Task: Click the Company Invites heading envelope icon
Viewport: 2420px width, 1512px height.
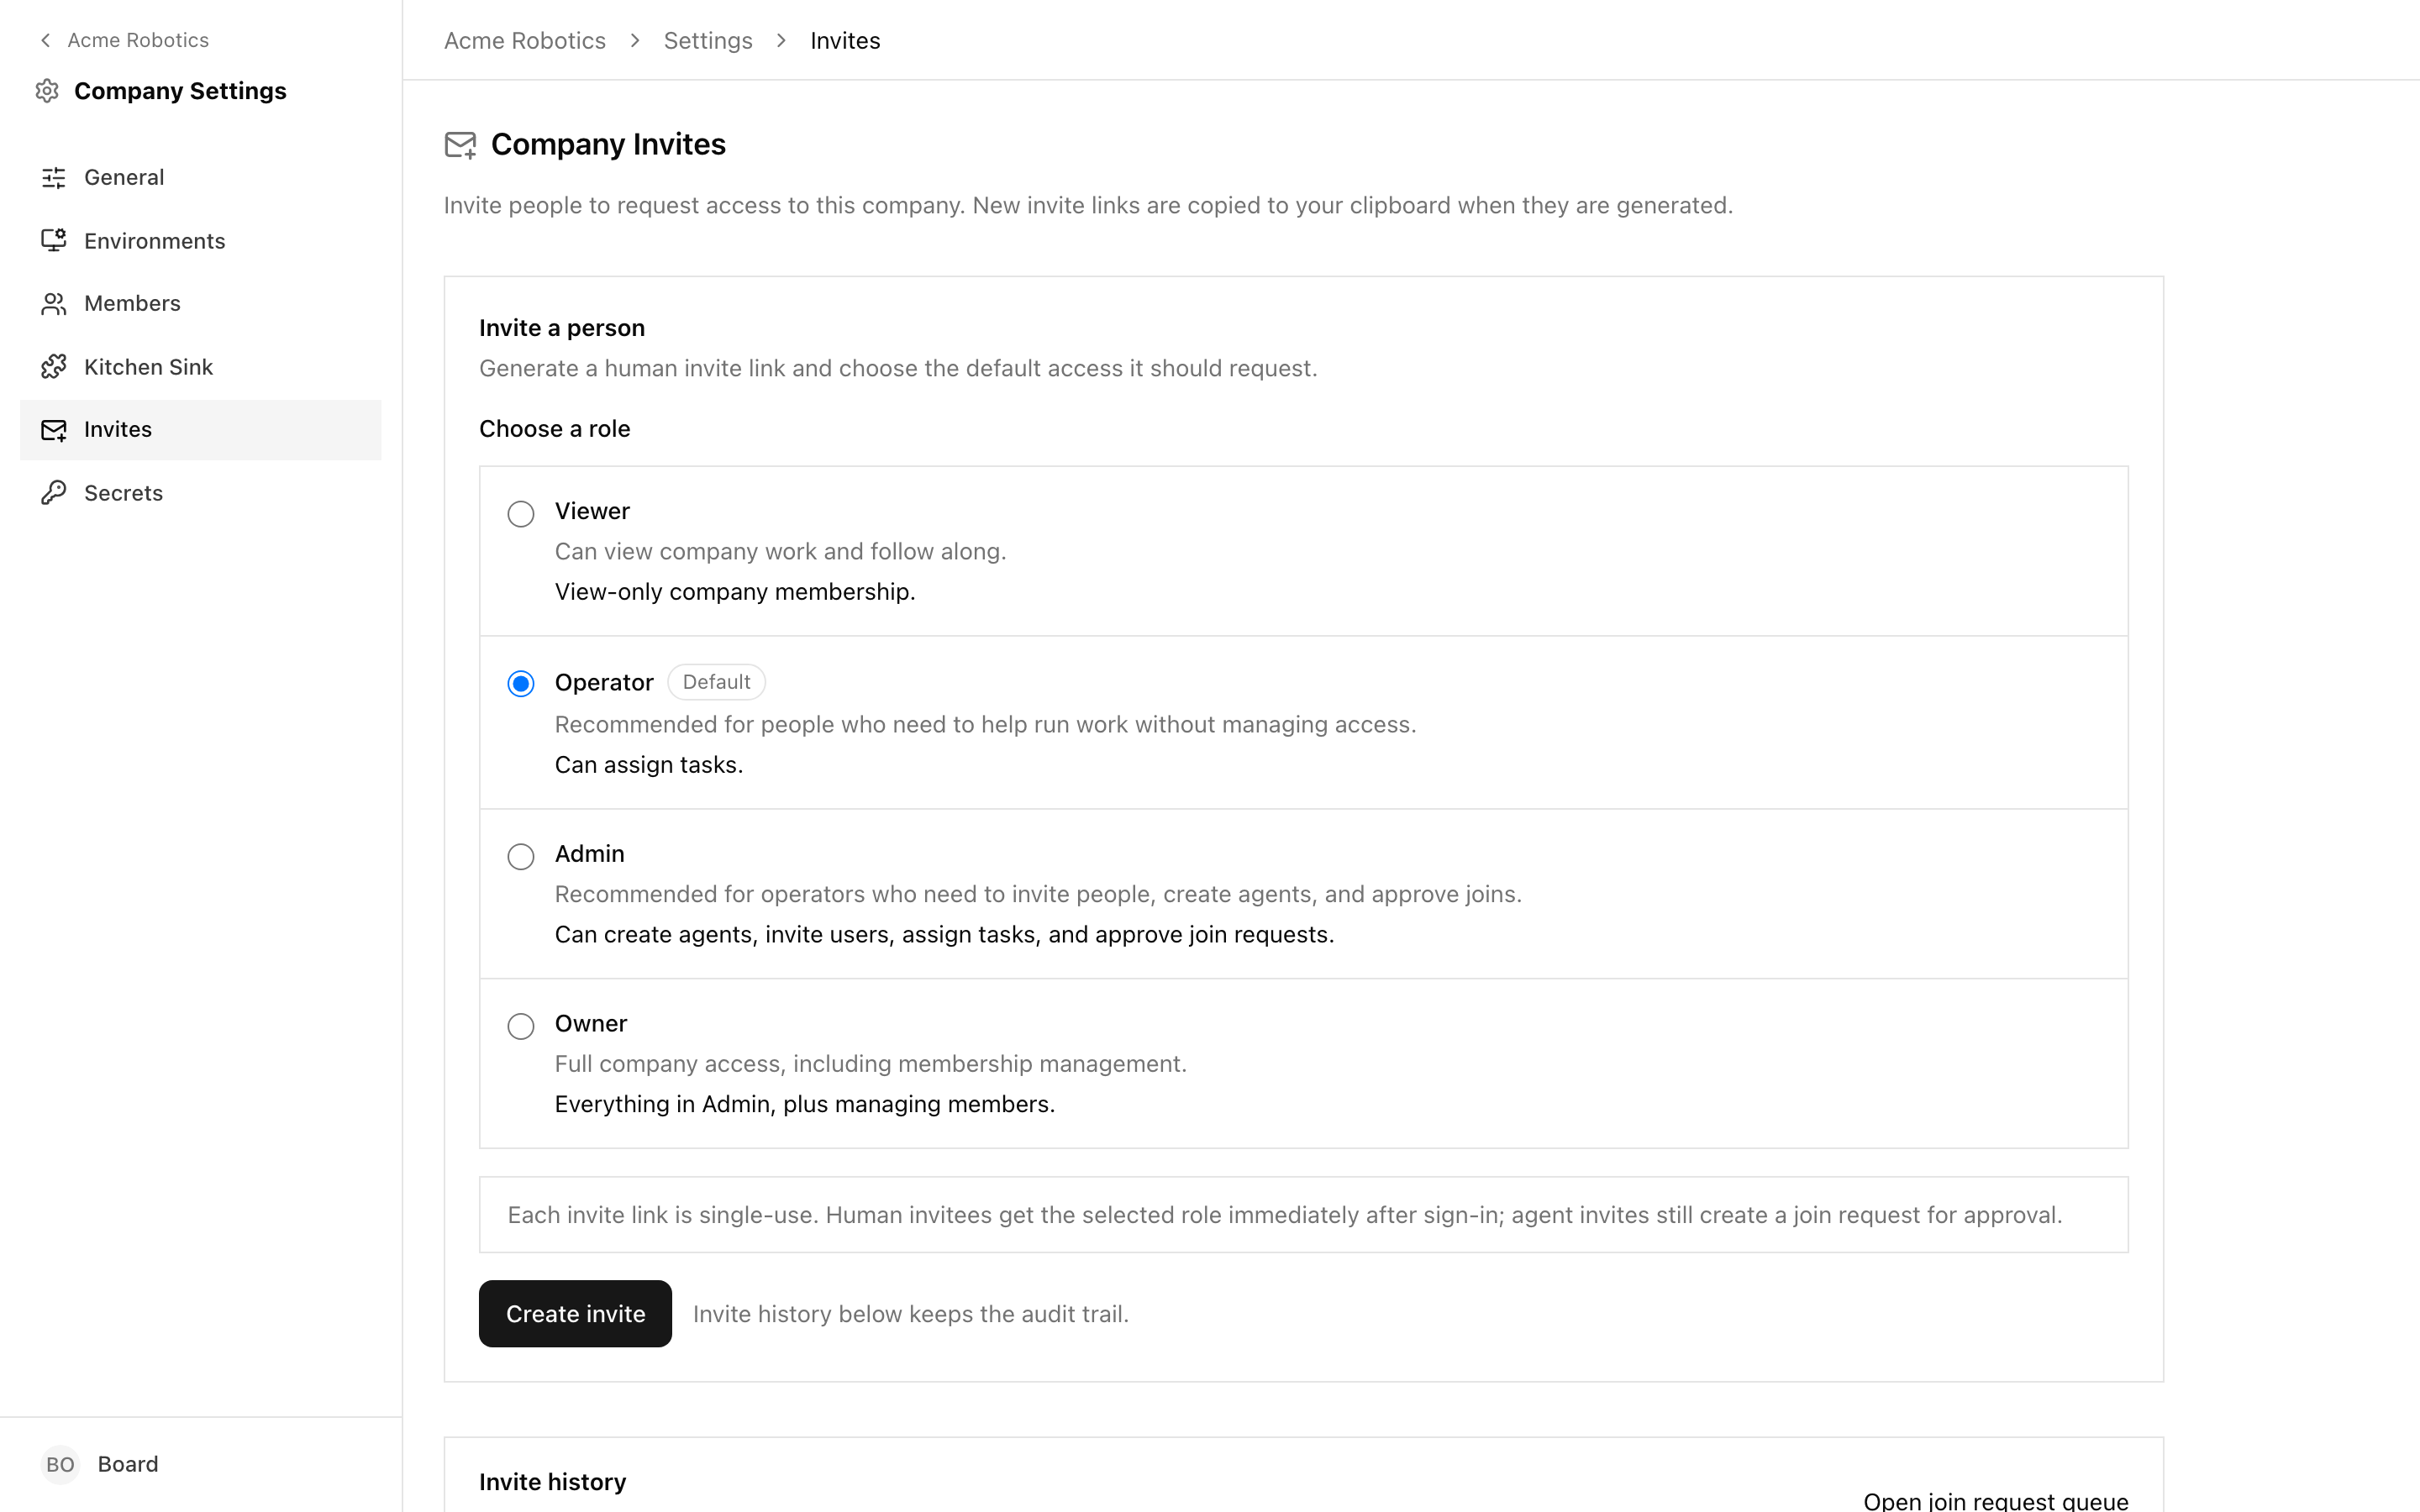Action: tap(460, 145)
